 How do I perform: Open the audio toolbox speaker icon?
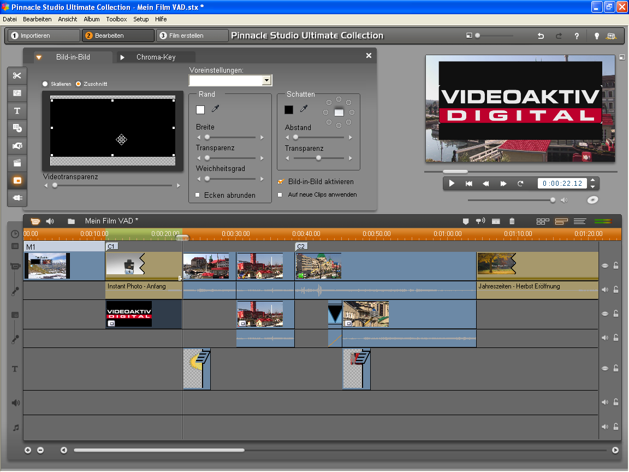[50, 221]
